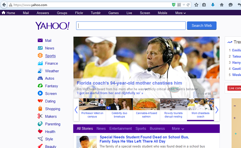This screenshot has width=241, height=148.
Task: Pause the featured stories slideshow
Action: tap(214, 94)
